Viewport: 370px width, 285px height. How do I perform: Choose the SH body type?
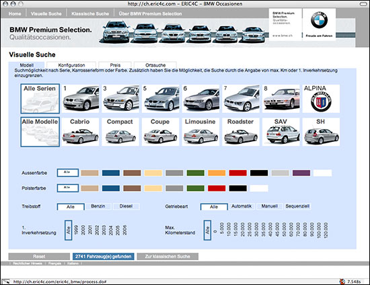click(x=321, y=132)
